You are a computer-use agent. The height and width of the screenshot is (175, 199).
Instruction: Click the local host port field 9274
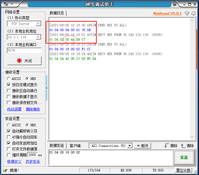tap(24, 51)
